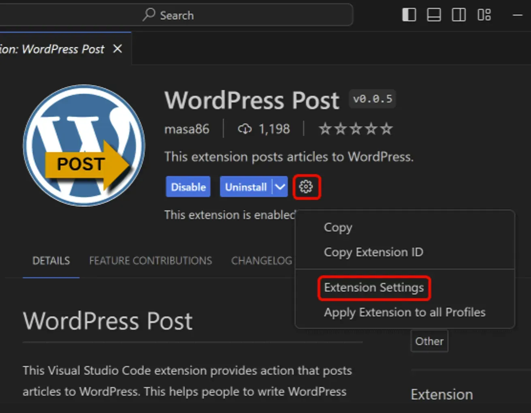Screen dimensions: 531x413
Task: Click the fifth rating star to rate
Action: pos(387,128)
